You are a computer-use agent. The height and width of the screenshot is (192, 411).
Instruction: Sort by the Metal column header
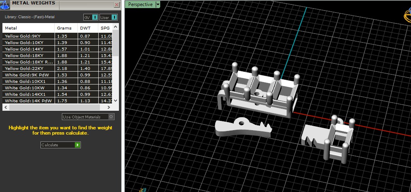point(29,28)
